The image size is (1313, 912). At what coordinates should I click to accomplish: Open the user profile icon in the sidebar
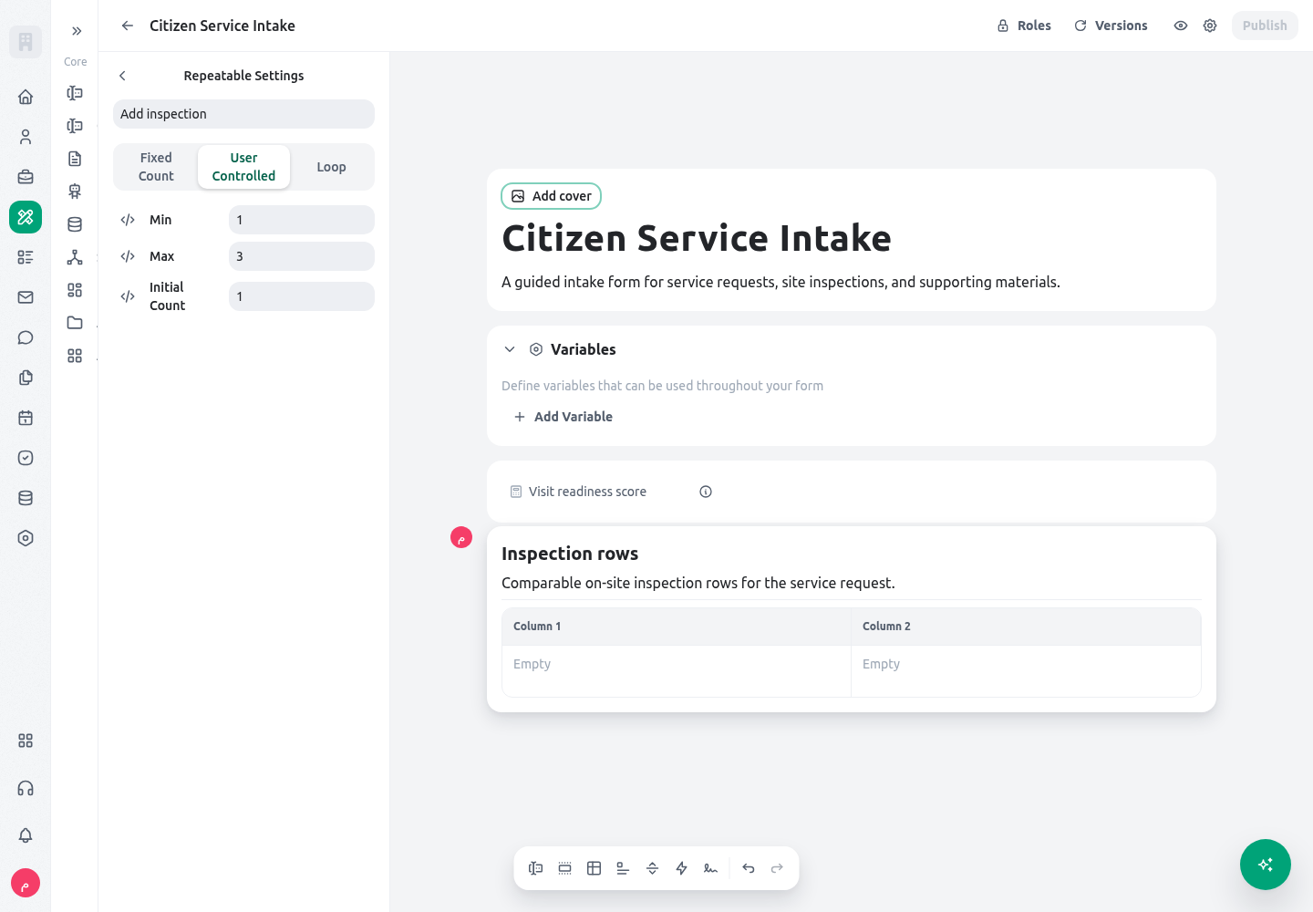pyautogui.click(x=26, y=137)
